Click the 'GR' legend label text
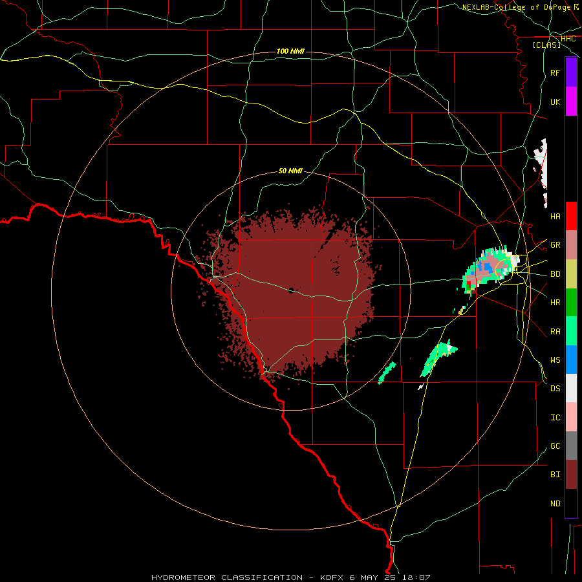582x582 pixels. (555, 245)
